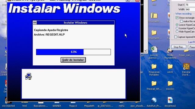The width and height of the screenshot is (195, 109).
Task: Click the 63% installation progress bar
Action: point(73,52)
